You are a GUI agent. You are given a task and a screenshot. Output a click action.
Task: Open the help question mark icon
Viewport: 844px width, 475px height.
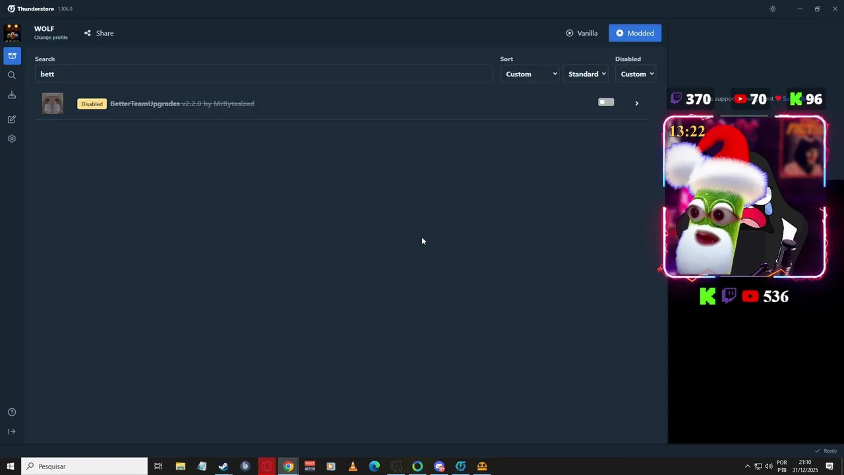coord(12,412)
